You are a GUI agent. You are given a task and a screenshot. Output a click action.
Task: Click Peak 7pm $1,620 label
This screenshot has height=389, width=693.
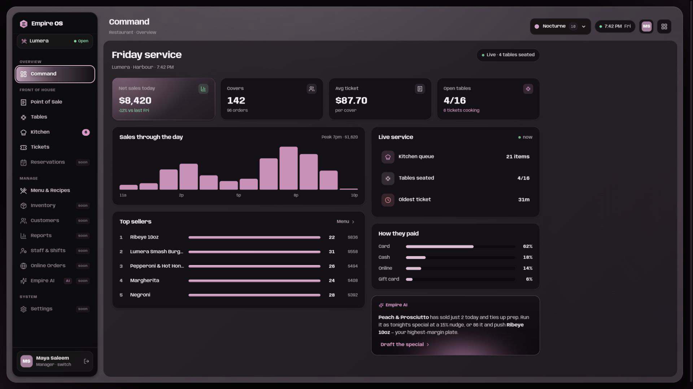click(339, 137)
